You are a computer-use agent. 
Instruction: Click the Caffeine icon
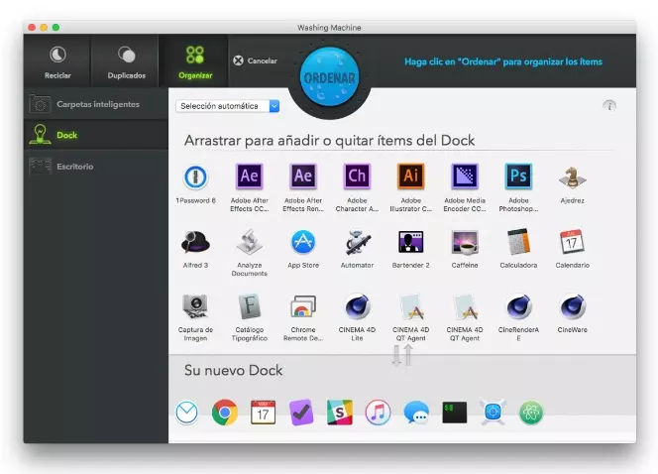point(465,243)
